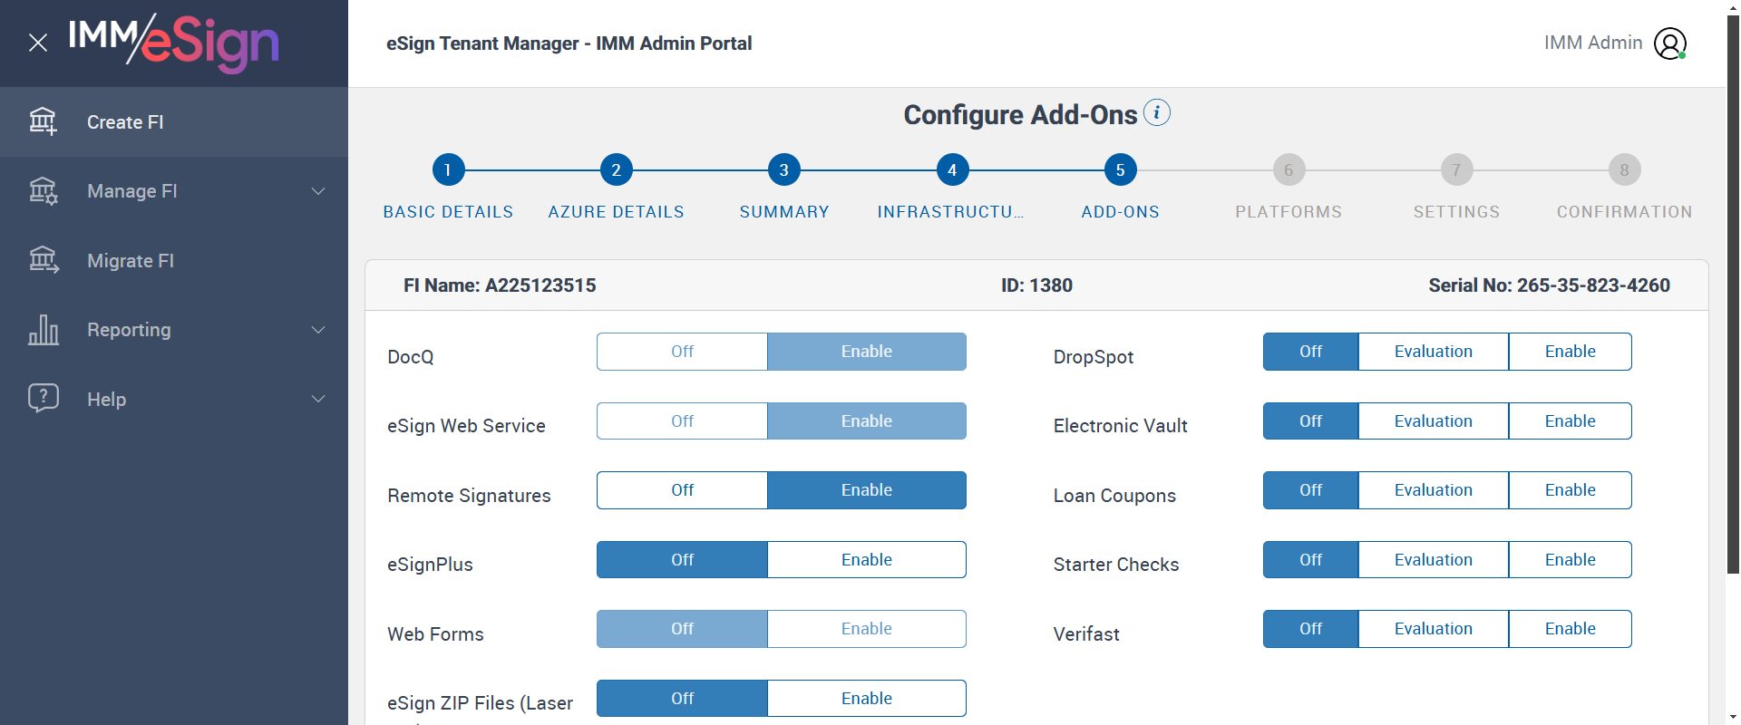Screen dimensions: 1741x725
Task: Turn off Remote Signatures
Action: pyautogui.click(x=682, y=490)
